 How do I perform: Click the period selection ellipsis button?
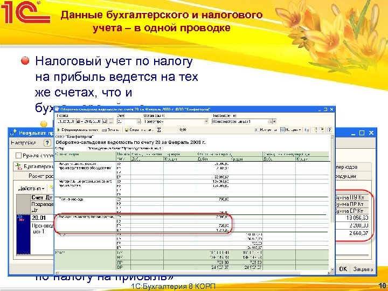click(111, 121)
